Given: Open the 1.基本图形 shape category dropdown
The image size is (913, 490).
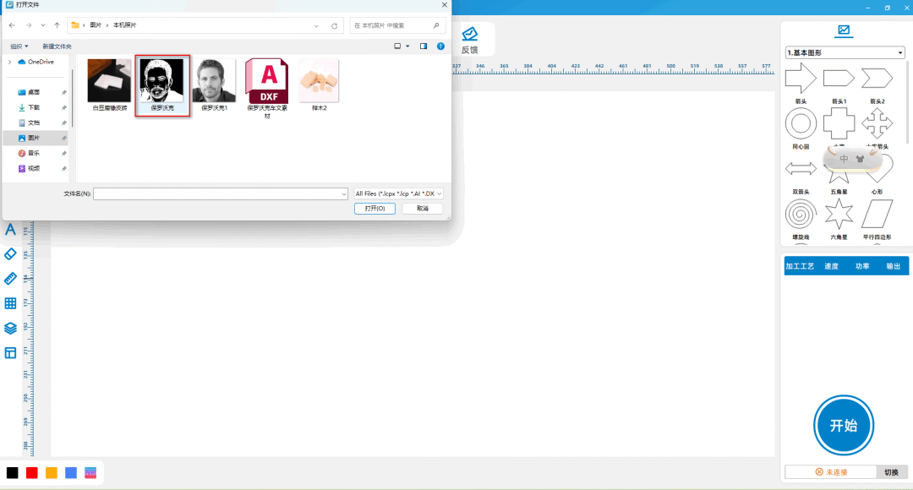Looking at the screenshot, I should (845, 53).
